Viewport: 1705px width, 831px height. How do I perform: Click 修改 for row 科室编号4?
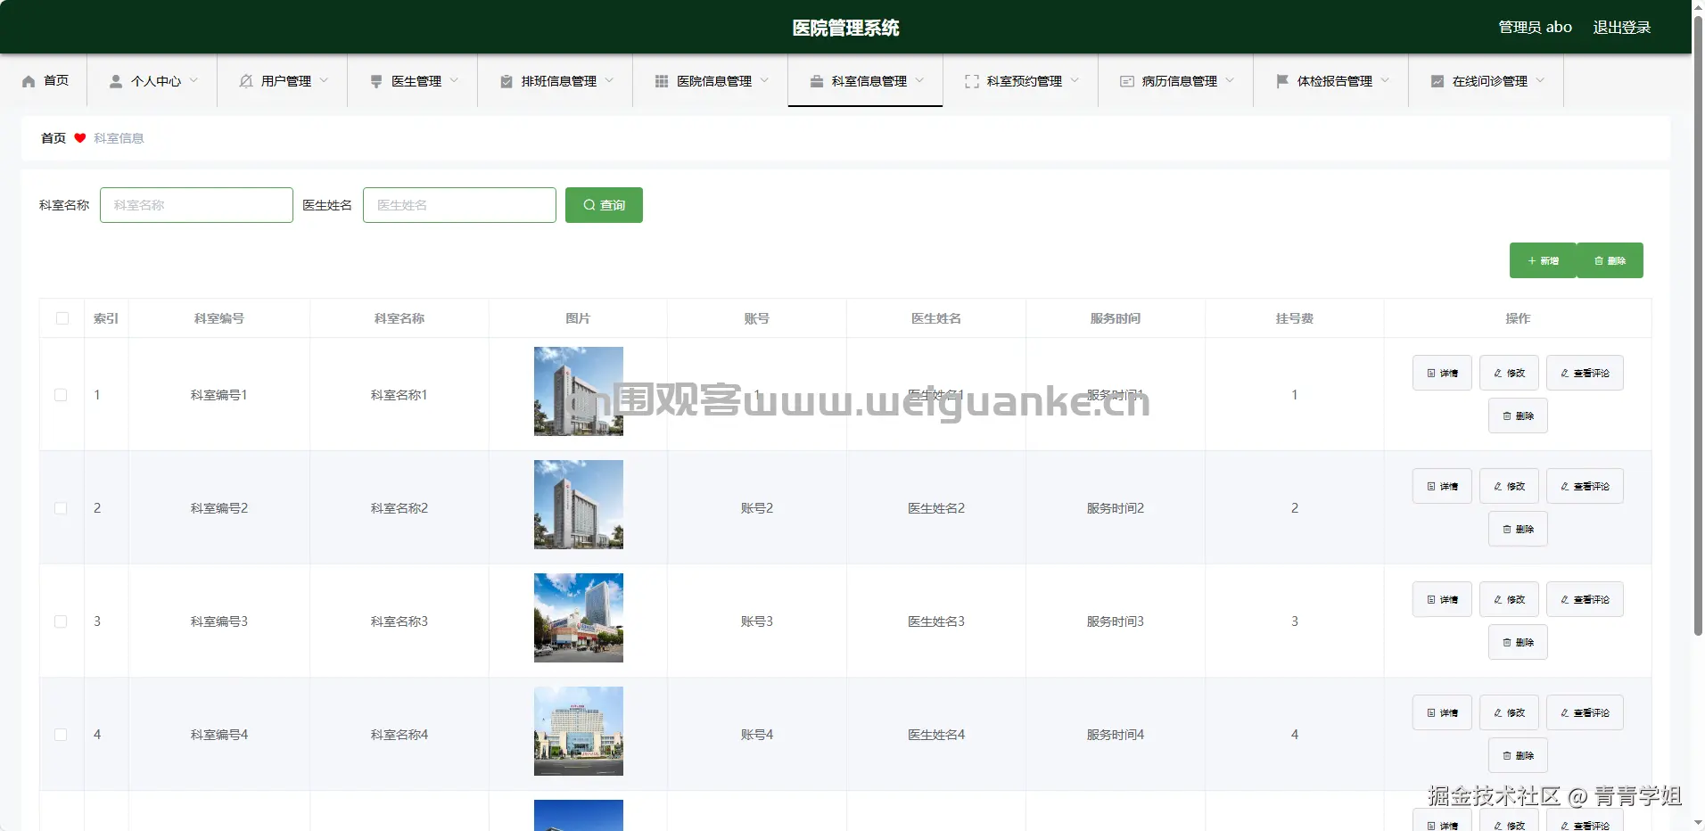pyautogui.click(x=1509, y=712)
